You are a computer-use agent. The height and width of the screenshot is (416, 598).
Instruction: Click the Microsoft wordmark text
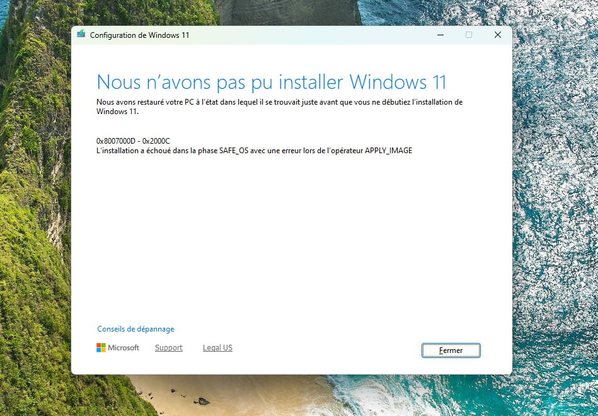tap(124, 348)
